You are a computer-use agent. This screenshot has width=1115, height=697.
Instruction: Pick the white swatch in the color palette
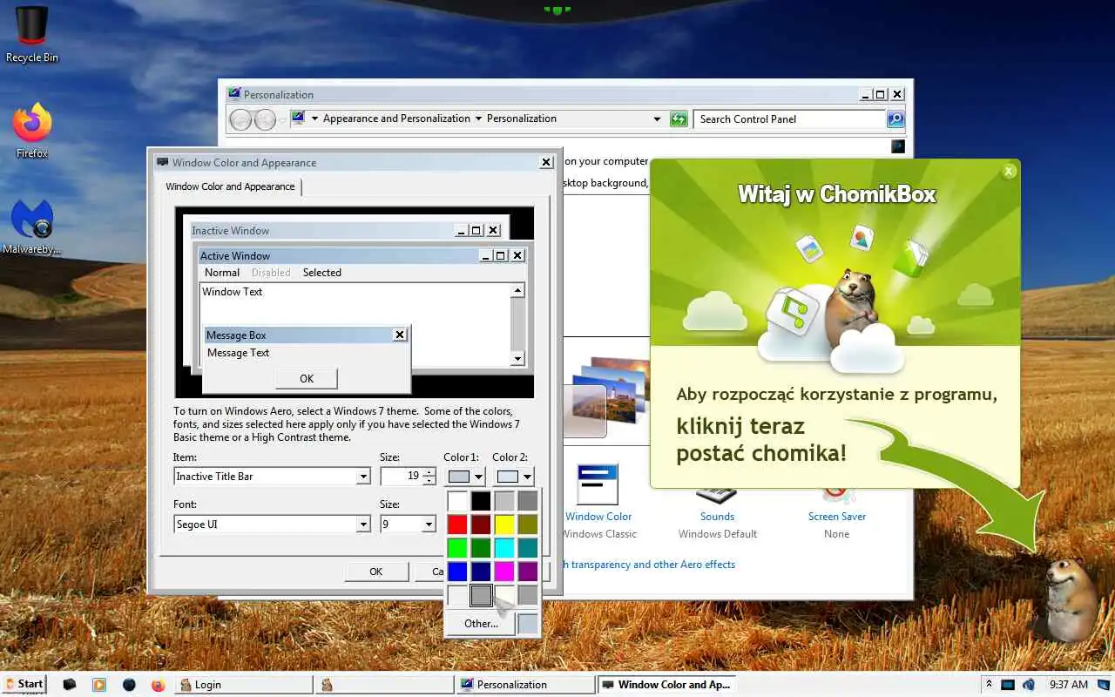[457, 501]
